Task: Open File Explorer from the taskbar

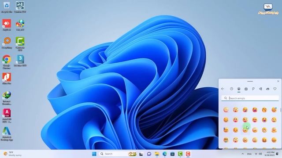Action: pos(157,154)
